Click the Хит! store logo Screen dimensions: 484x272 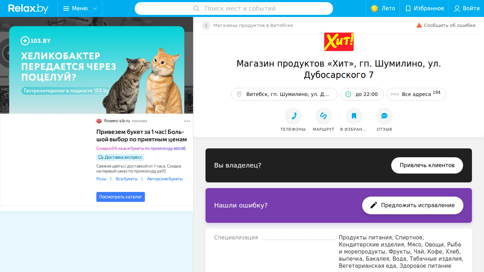tap(339, 42)
